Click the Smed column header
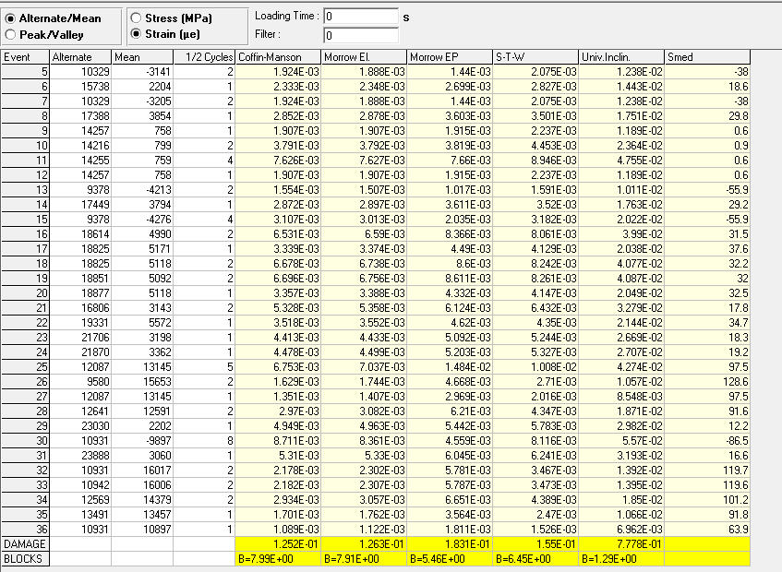Viewport: 782px width, 572px height. click(706, 57)
